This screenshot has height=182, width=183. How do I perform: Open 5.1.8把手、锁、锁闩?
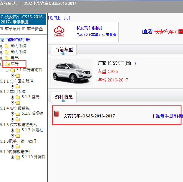(x=18, y=141)
